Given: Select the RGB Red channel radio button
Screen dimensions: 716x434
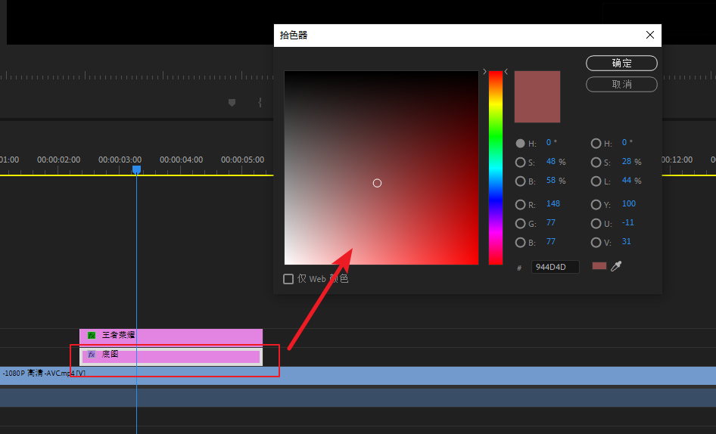Looking at the screenshot, I should 520,204.
